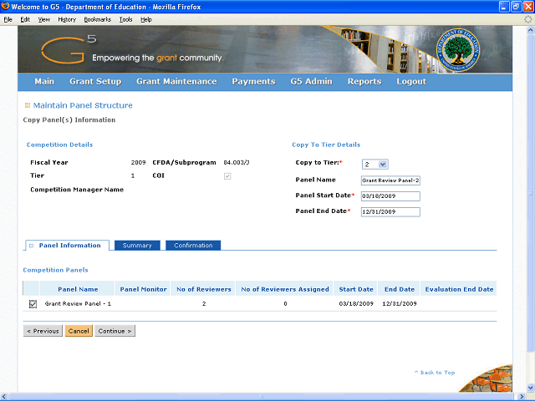This screenshot has width=535, height=401.
Task: Click the No of Reviewers column header
Action: (x=204, y=289)
